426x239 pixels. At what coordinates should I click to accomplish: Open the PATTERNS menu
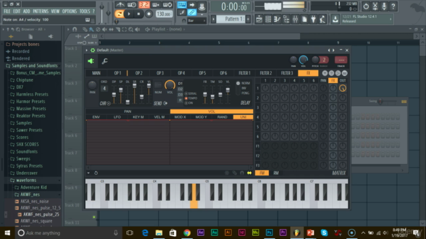pyautogui.click(x=41, y=11)
